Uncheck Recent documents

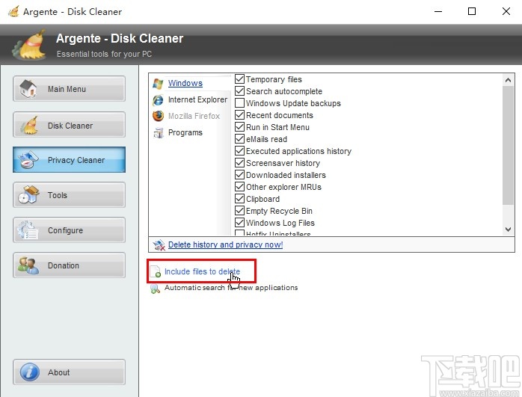click(240, 115)
